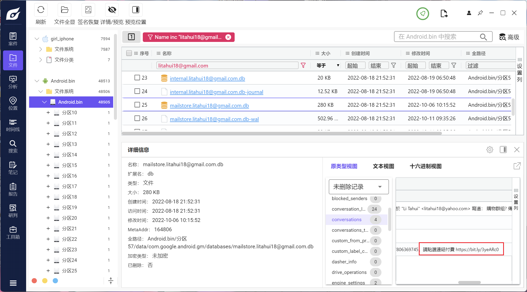Click the numbered panel button next to filter tag

click(131, 37)
